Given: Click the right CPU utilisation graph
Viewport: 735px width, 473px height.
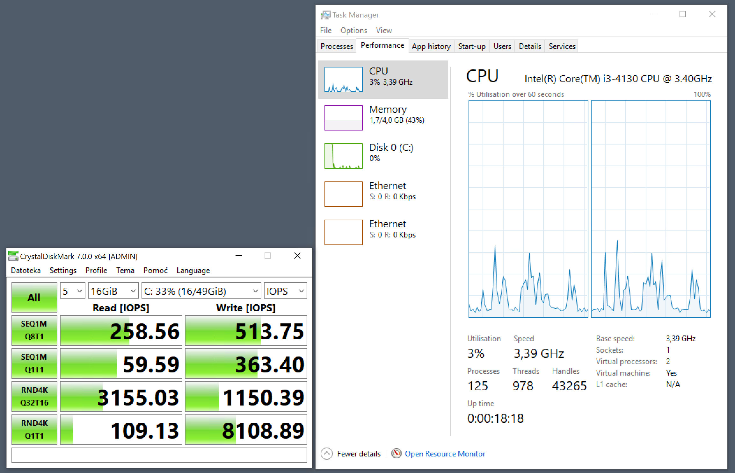Looking at the screenshot, I should (x=651, y=209).
